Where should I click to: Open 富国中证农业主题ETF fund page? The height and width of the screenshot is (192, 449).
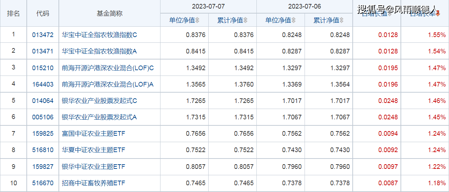click(93, 134)
